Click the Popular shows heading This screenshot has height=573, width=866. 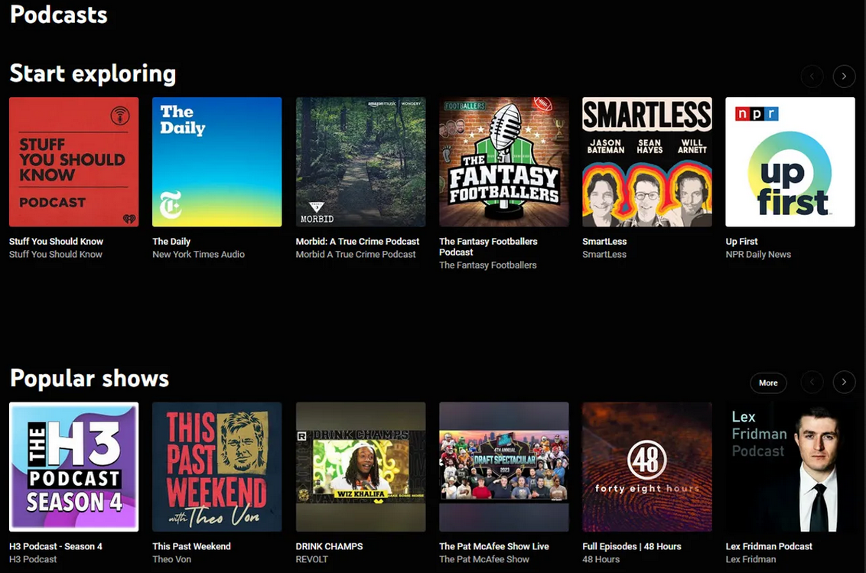tap(90, 379)
